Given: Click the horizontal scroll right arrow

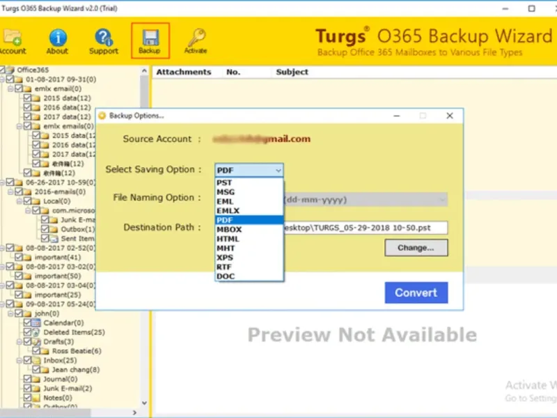Looking at the screenshot, I should point(134,412).
